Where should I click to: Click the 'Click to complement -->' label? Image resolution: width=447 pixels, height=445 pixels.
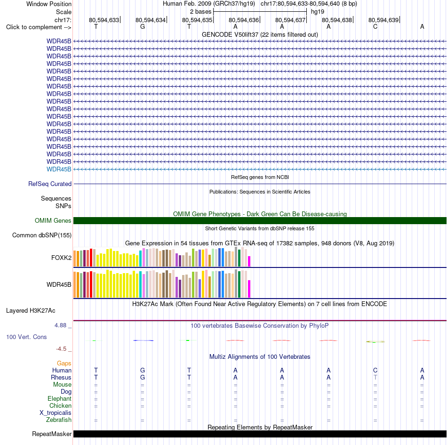point(39,27)
